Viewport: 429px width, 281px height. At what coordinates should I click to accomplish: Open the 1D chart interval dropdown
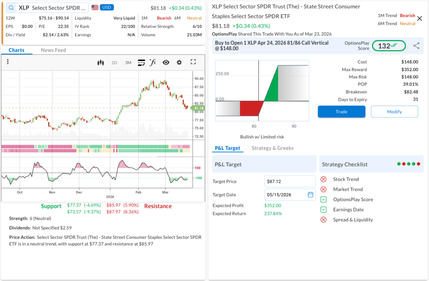114,63
